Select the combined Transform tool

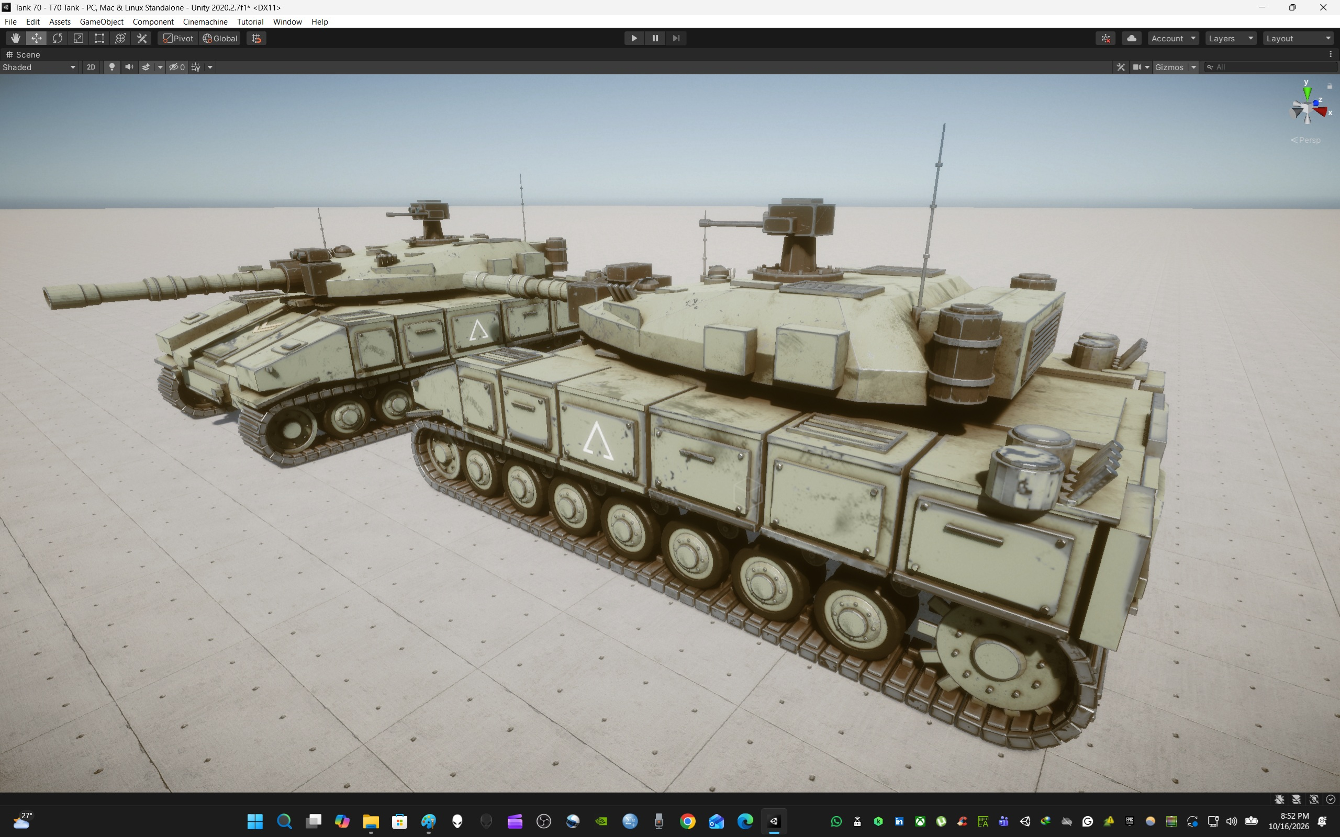[x=120, y=38]
